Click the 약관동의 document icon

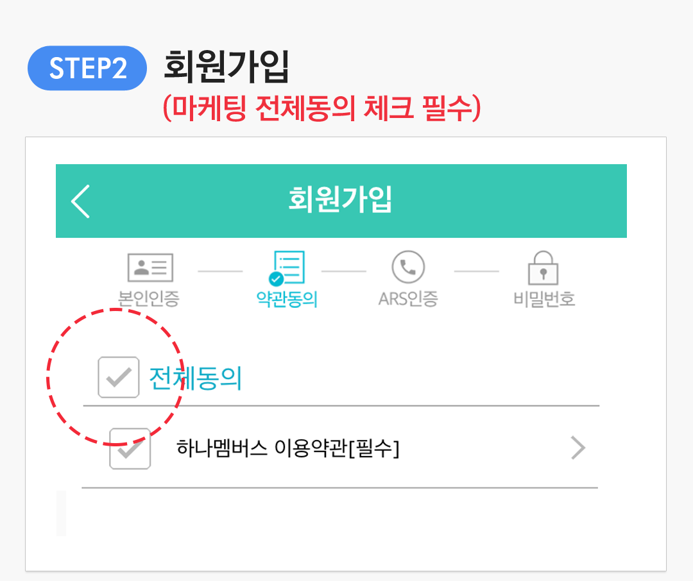[287, 268]
